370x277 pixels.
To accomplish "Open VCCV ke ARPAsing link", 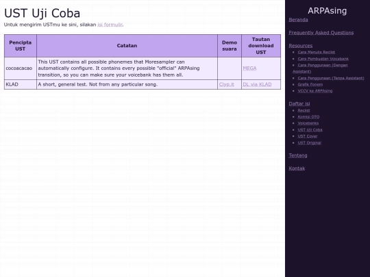I will tap(315, 91).
